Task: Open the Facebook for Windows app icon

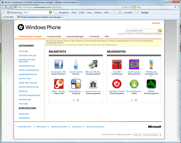Action: click(59, 64)
